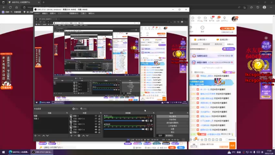The width and height of the screenshot is (275, 155).
Task: Click Exit in OBS Controls
Action: 173,132
